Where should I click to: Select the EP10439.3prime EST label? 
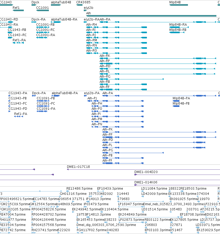[x=110, y=189]
